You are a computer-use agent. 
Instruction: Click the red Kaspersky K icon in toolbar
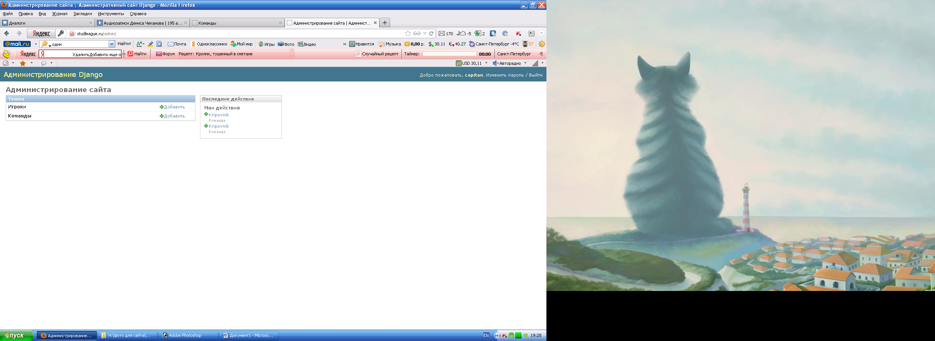click(518, 33)
